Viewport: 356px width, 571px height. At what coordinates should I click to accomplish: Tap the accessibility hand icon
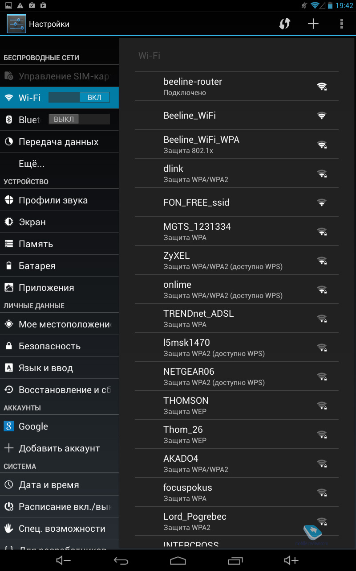point(9,529)
